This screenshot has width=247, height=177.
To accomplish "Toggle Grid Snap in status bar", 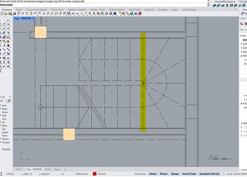I will tap(140, 174).
